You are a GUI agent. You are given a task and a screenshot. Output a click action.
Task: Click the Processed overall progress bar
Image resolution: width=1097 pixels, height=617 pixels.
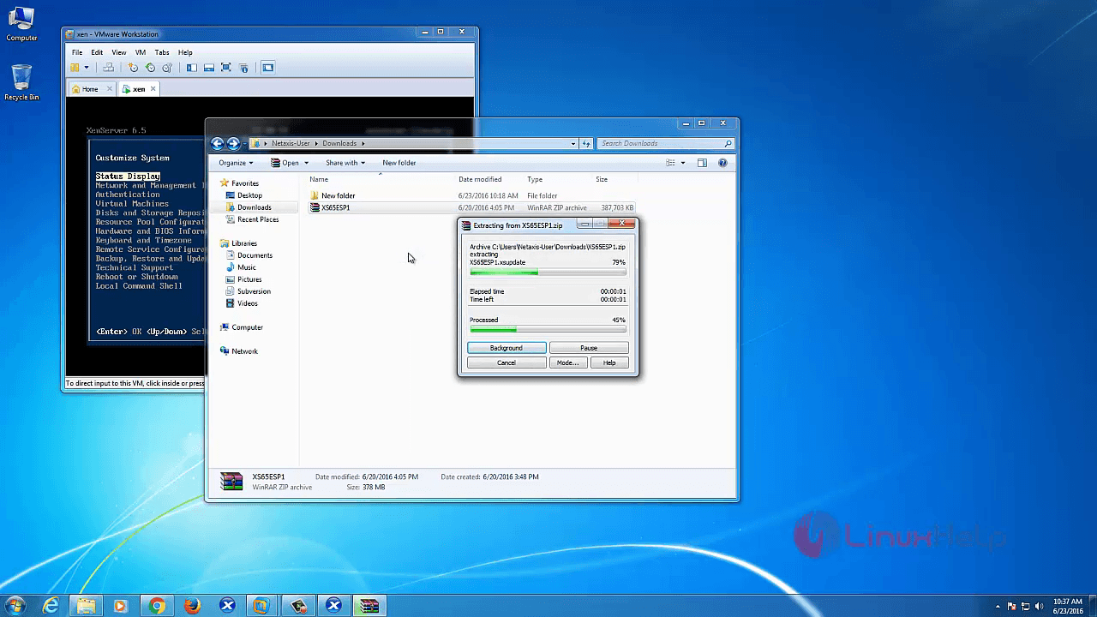[x=548, y=329]
